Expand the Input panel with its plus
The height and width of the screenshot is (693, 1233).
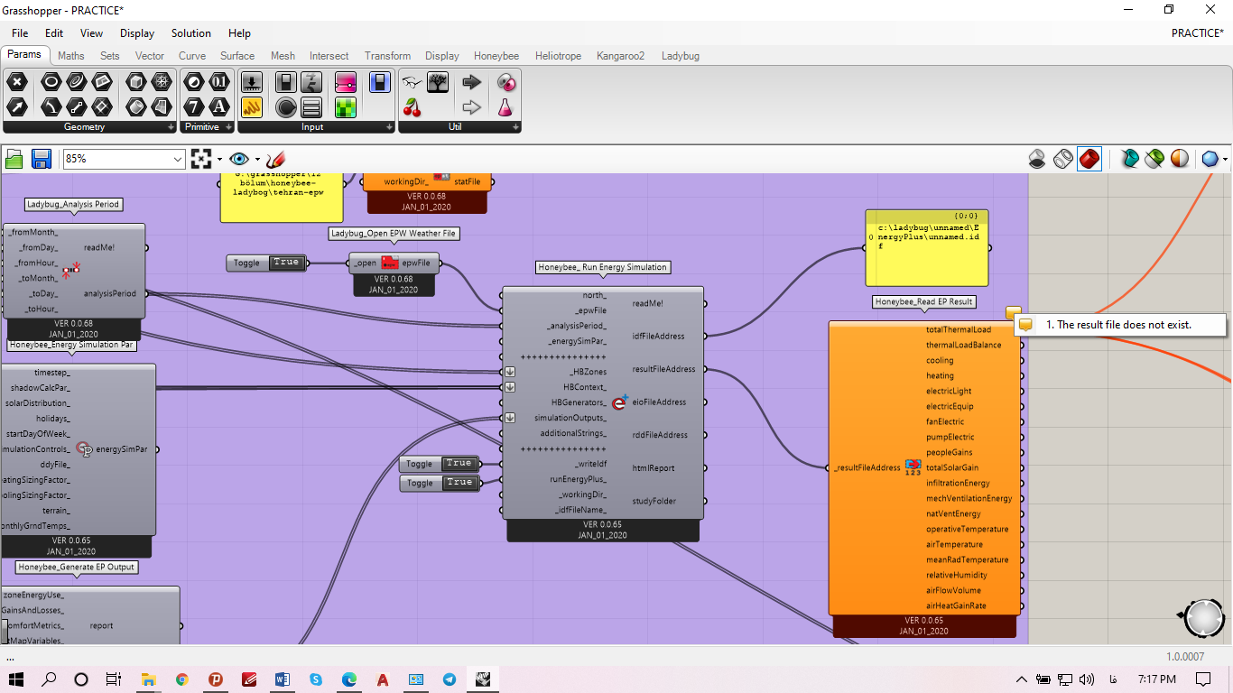388,127
